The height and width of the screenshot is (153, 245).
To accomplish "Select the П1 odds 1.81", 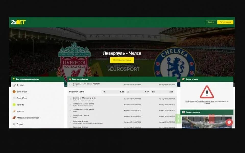I will click(x=113, y=92).
